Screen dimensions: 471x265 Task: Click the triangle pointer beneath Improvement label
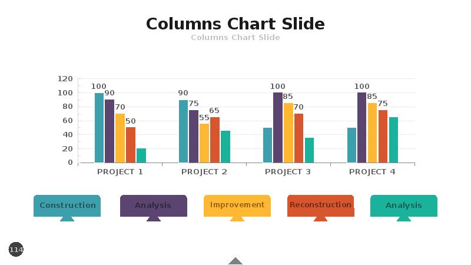(x=237, y=218)
